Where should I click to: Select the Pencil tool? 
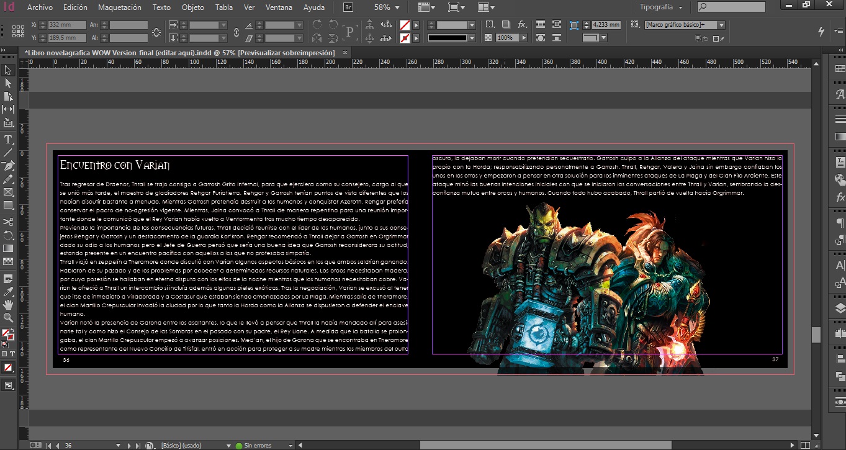[x=8, y=179]
